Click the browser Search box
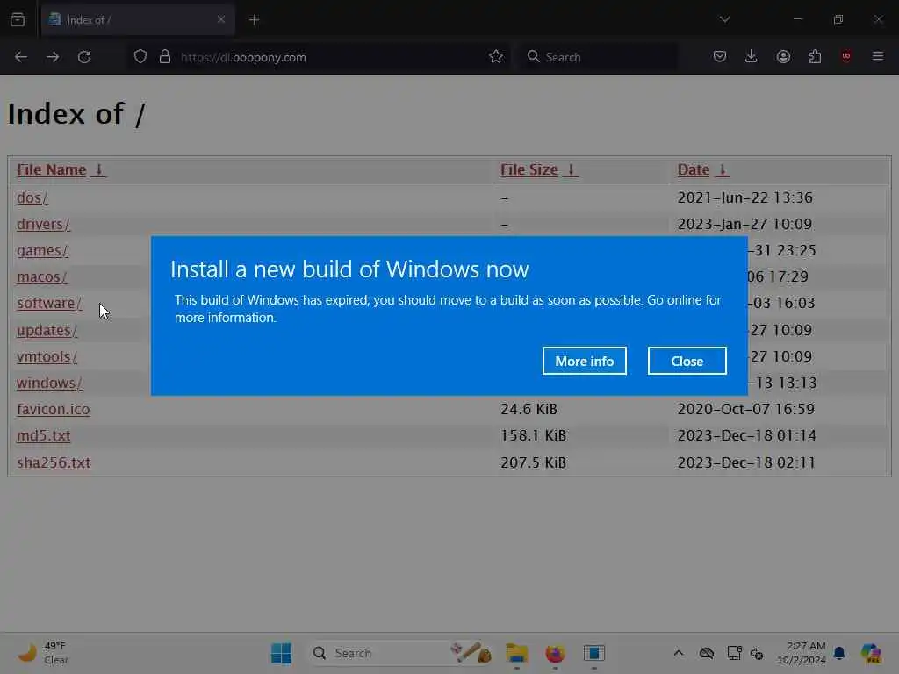 coord(598,57)
